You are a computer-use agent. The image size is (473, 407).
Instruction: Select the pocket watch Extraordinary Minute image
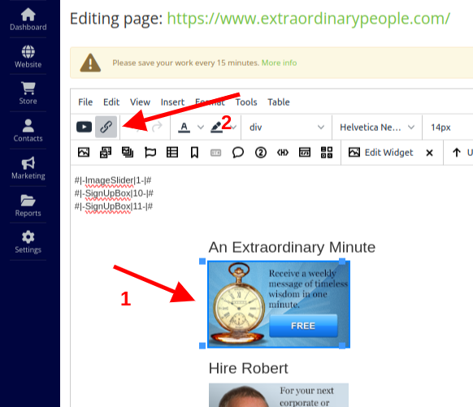[279, 304]
